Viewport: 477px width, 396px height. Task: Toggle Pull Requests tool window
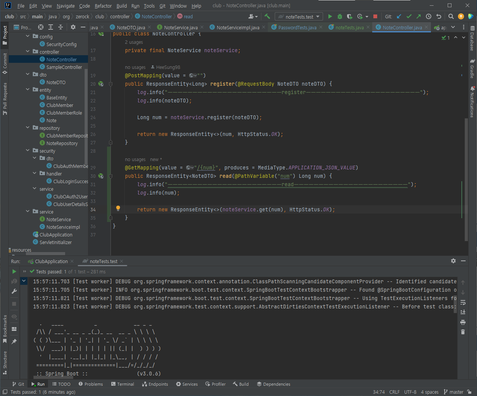coord(5,99)
